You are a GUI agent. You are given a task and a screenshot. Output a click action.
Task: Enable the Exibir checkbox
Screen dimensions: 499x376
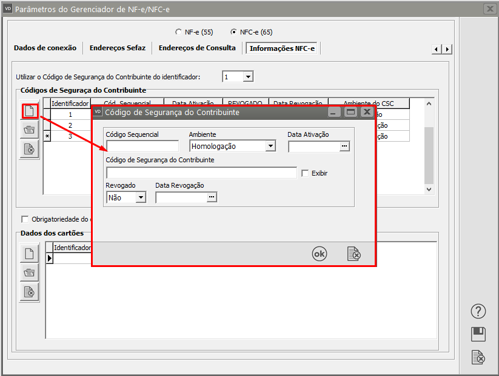tap(306, 173)
